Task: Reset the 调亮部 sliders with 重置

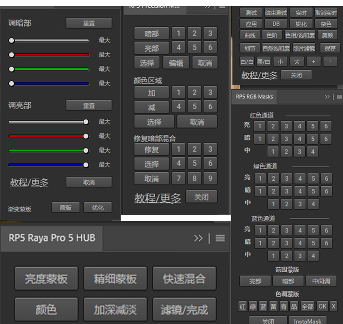Action: (x=89, y=106)
